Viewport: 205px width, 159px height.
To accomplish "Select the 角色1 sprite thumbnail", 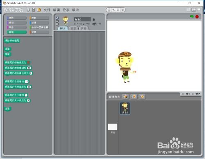I will [x=125, y=108].
